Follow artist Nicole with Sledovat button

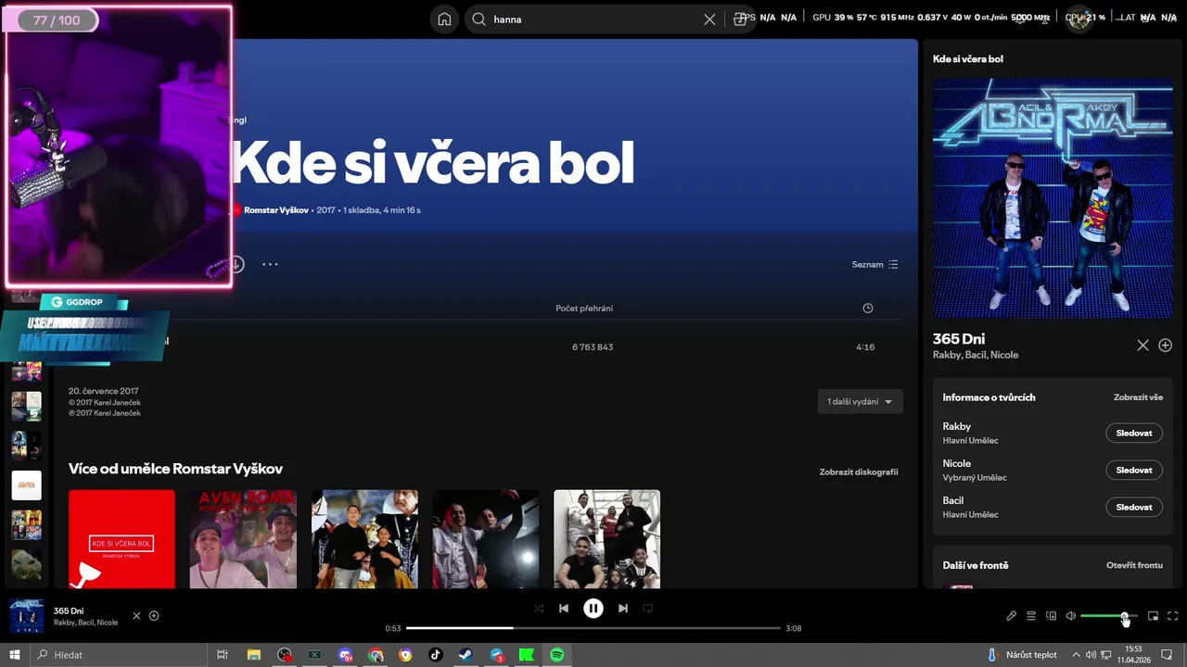point(1134,470)
